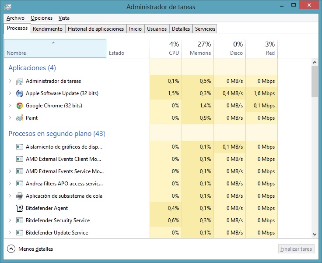
Task: Click the Bitdefender Security Service icon
Action: [x=19, y=220]
